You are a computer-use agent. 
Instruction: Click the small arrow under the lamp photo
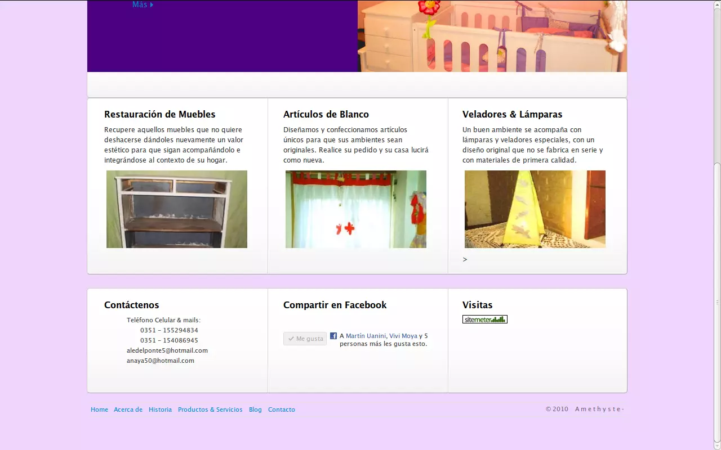(465, 259)
